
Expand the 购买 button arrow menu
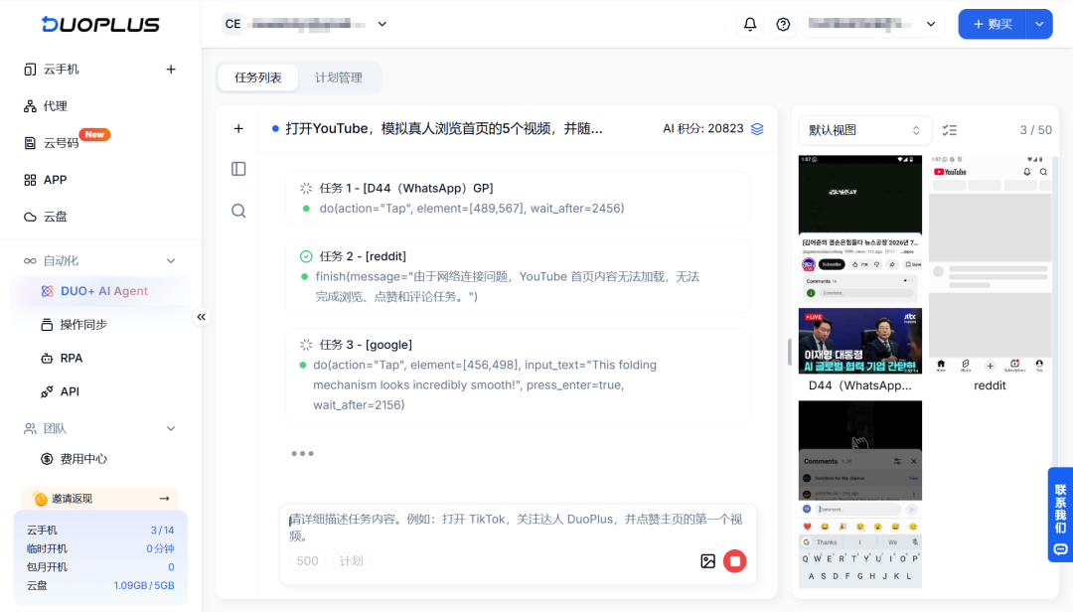(1039, 24)
